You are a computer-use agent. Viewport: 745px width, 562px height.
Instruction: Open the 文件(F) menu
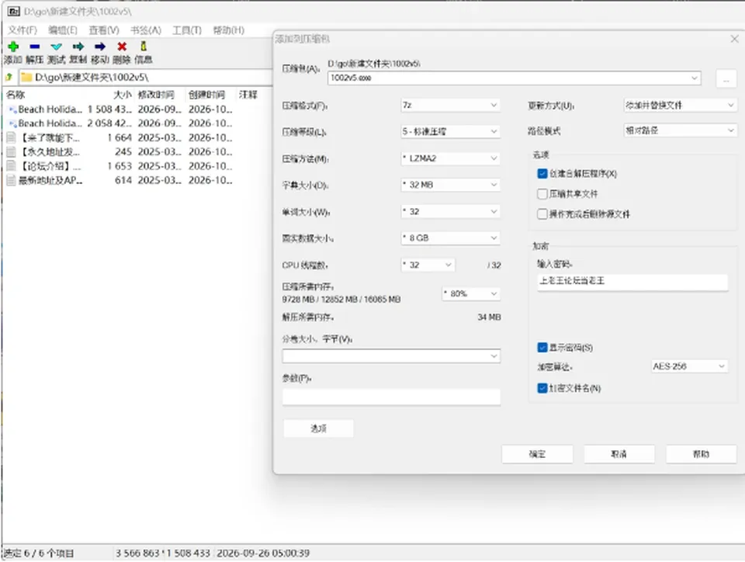(x=23, y=30)
